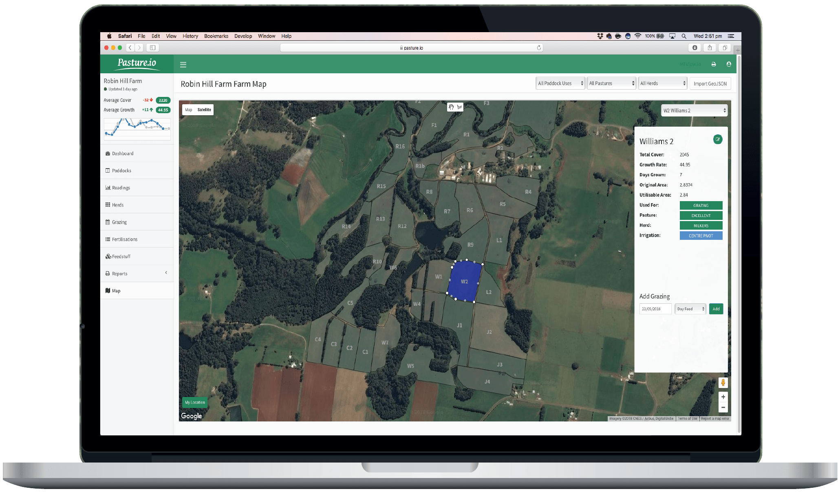Toggle the sidebar with the hamburger menu

pyautogui.click(x=183, y=64)
